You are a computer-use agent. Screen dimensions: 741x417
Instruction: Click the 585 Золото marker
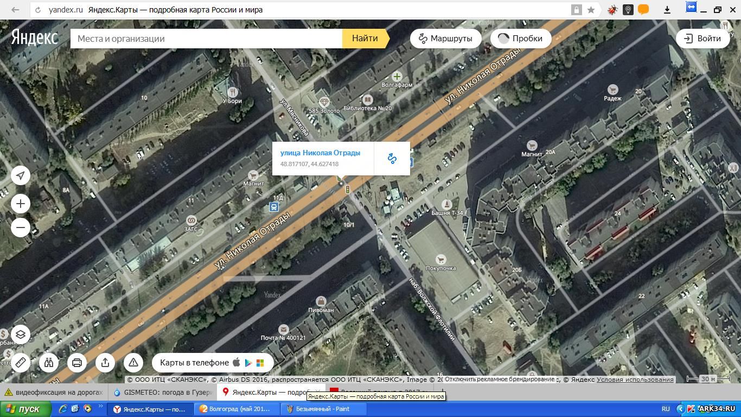(324, 102)
